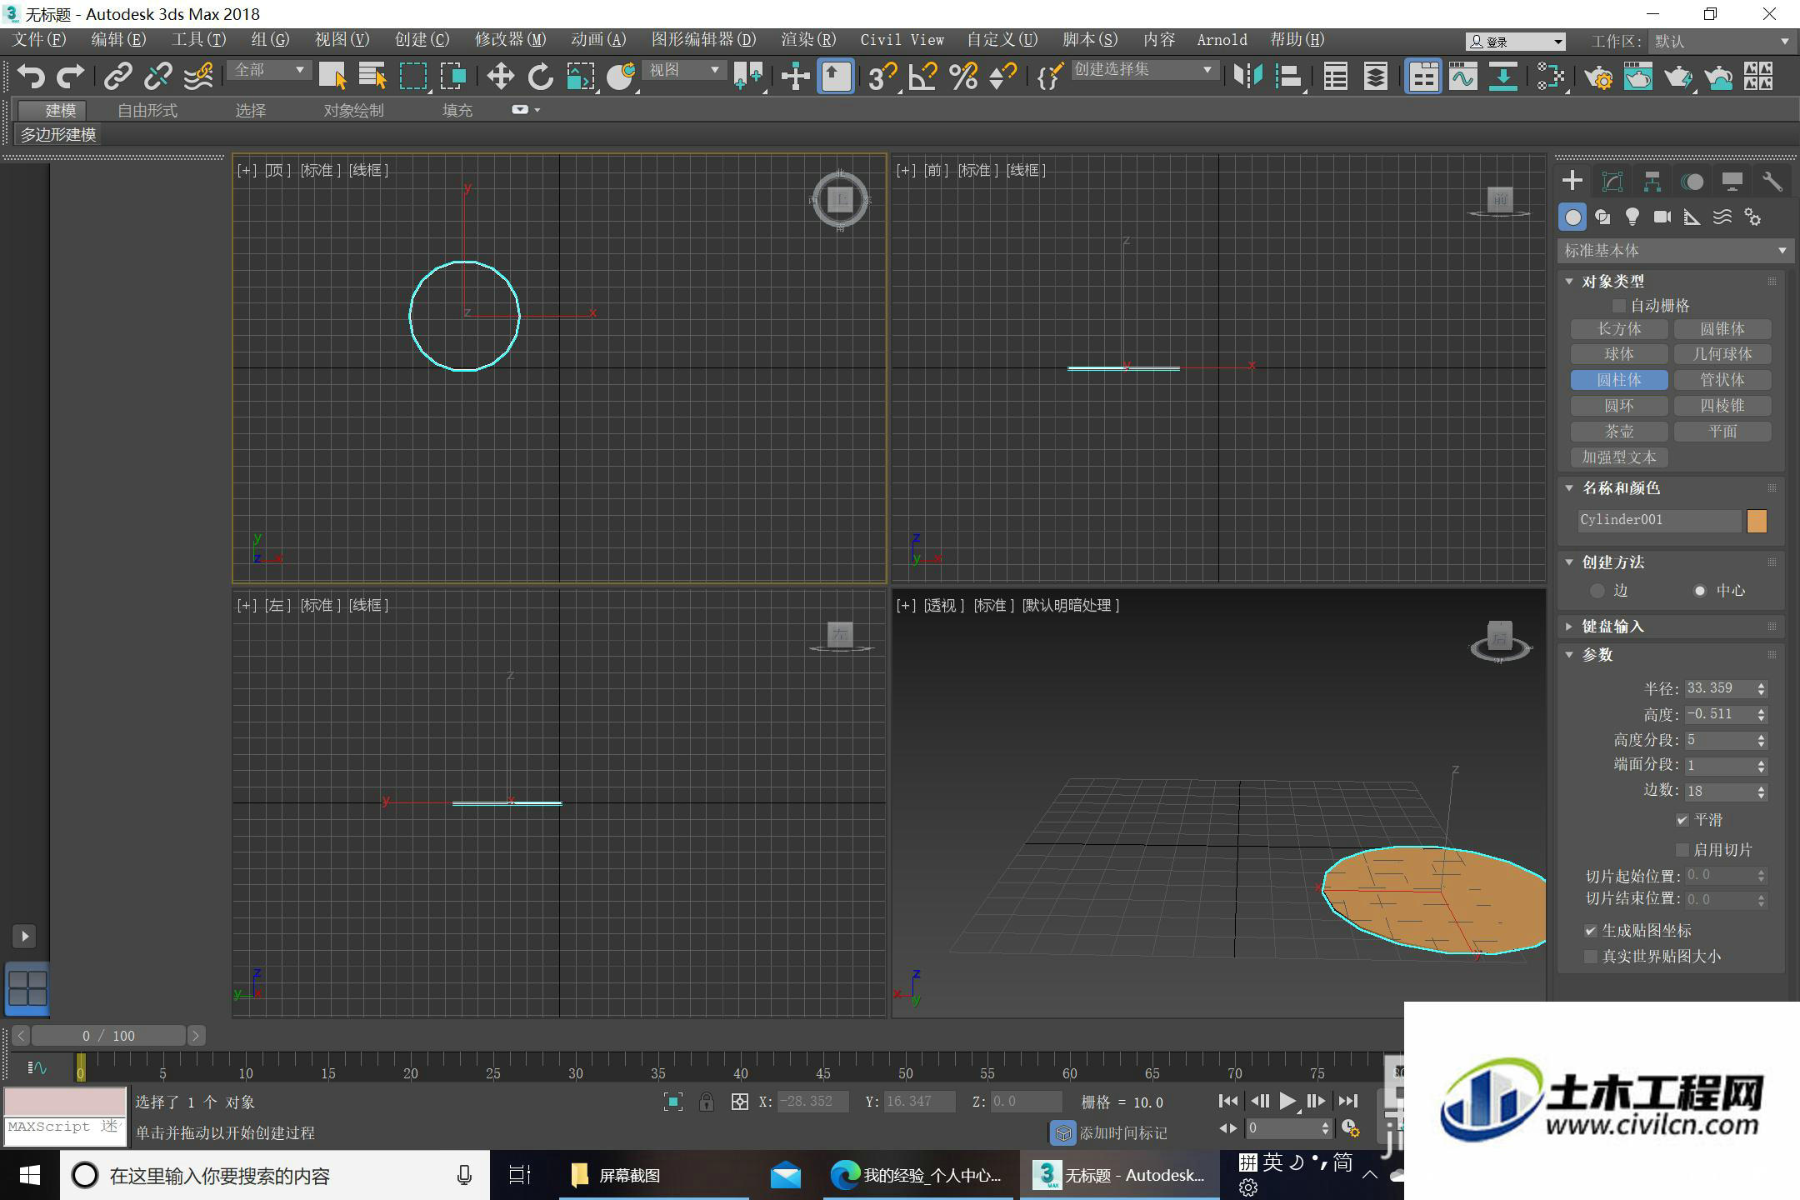
Task: Click the Play Animation button
Action: 1287,1101
